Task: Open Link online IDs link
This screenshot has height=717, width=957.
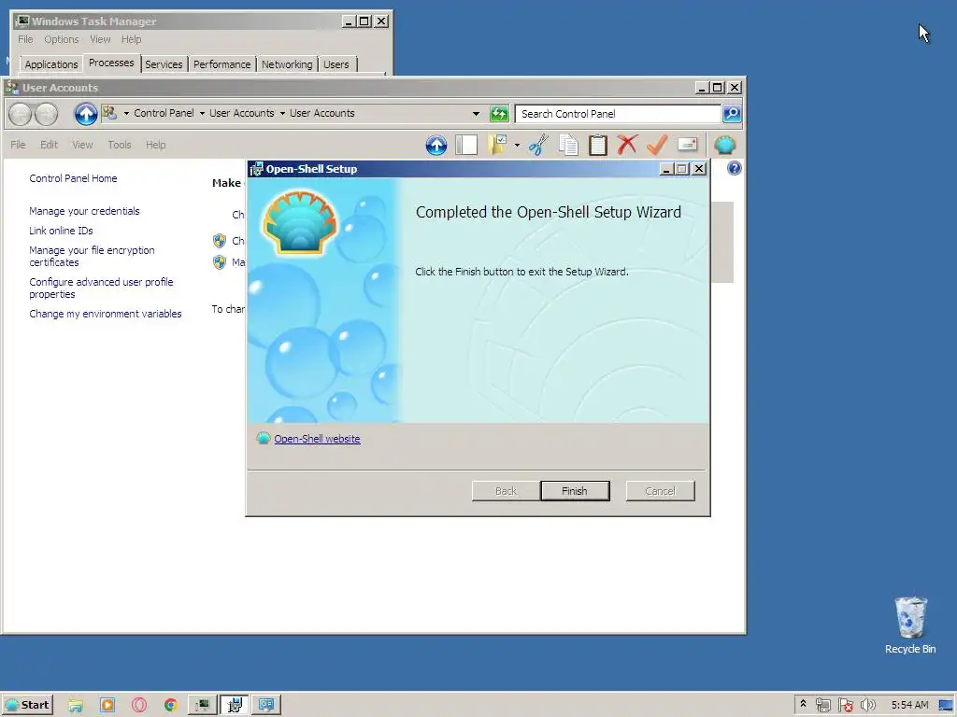Action: click(61, 231)
